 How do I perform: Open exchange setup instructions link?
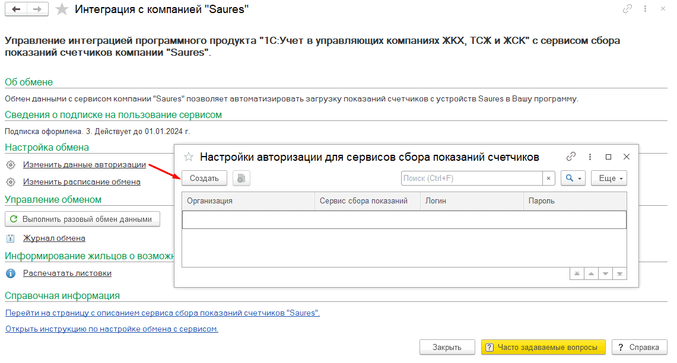112,329
